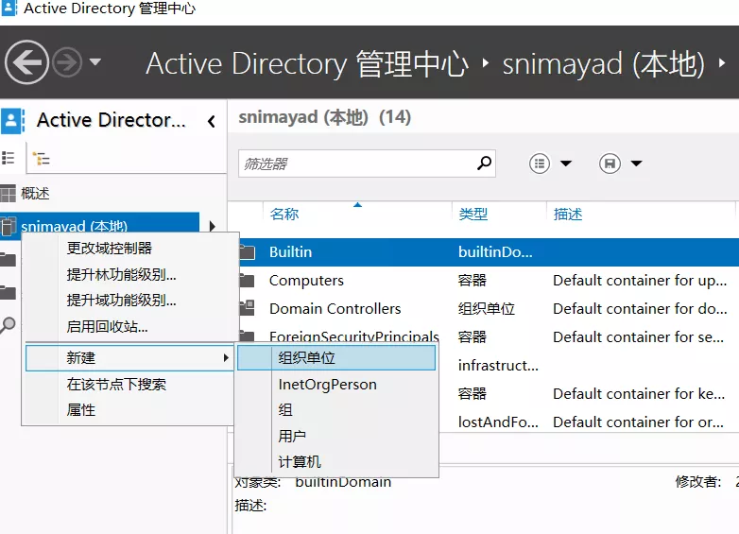Select 更改域控制器 in the context menu
Screen dimensions: 739x534
coord(110,249)
